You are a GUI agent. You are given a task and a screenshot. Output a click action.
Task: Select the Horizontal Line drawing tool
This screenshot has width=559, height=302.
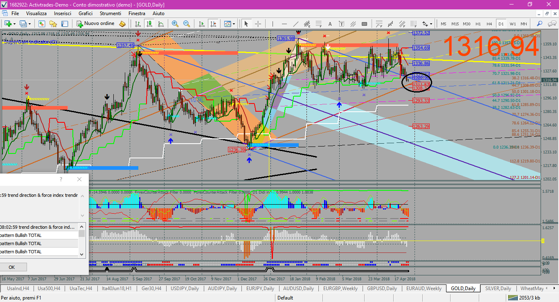point(284,24)
